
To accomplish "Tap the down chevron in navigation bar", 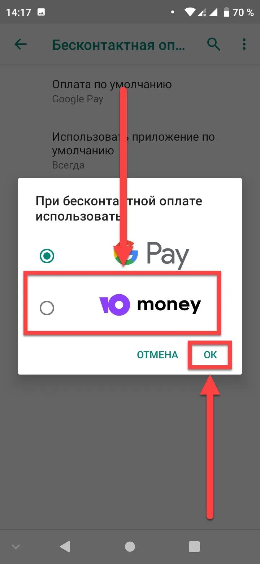I will 16,547.
